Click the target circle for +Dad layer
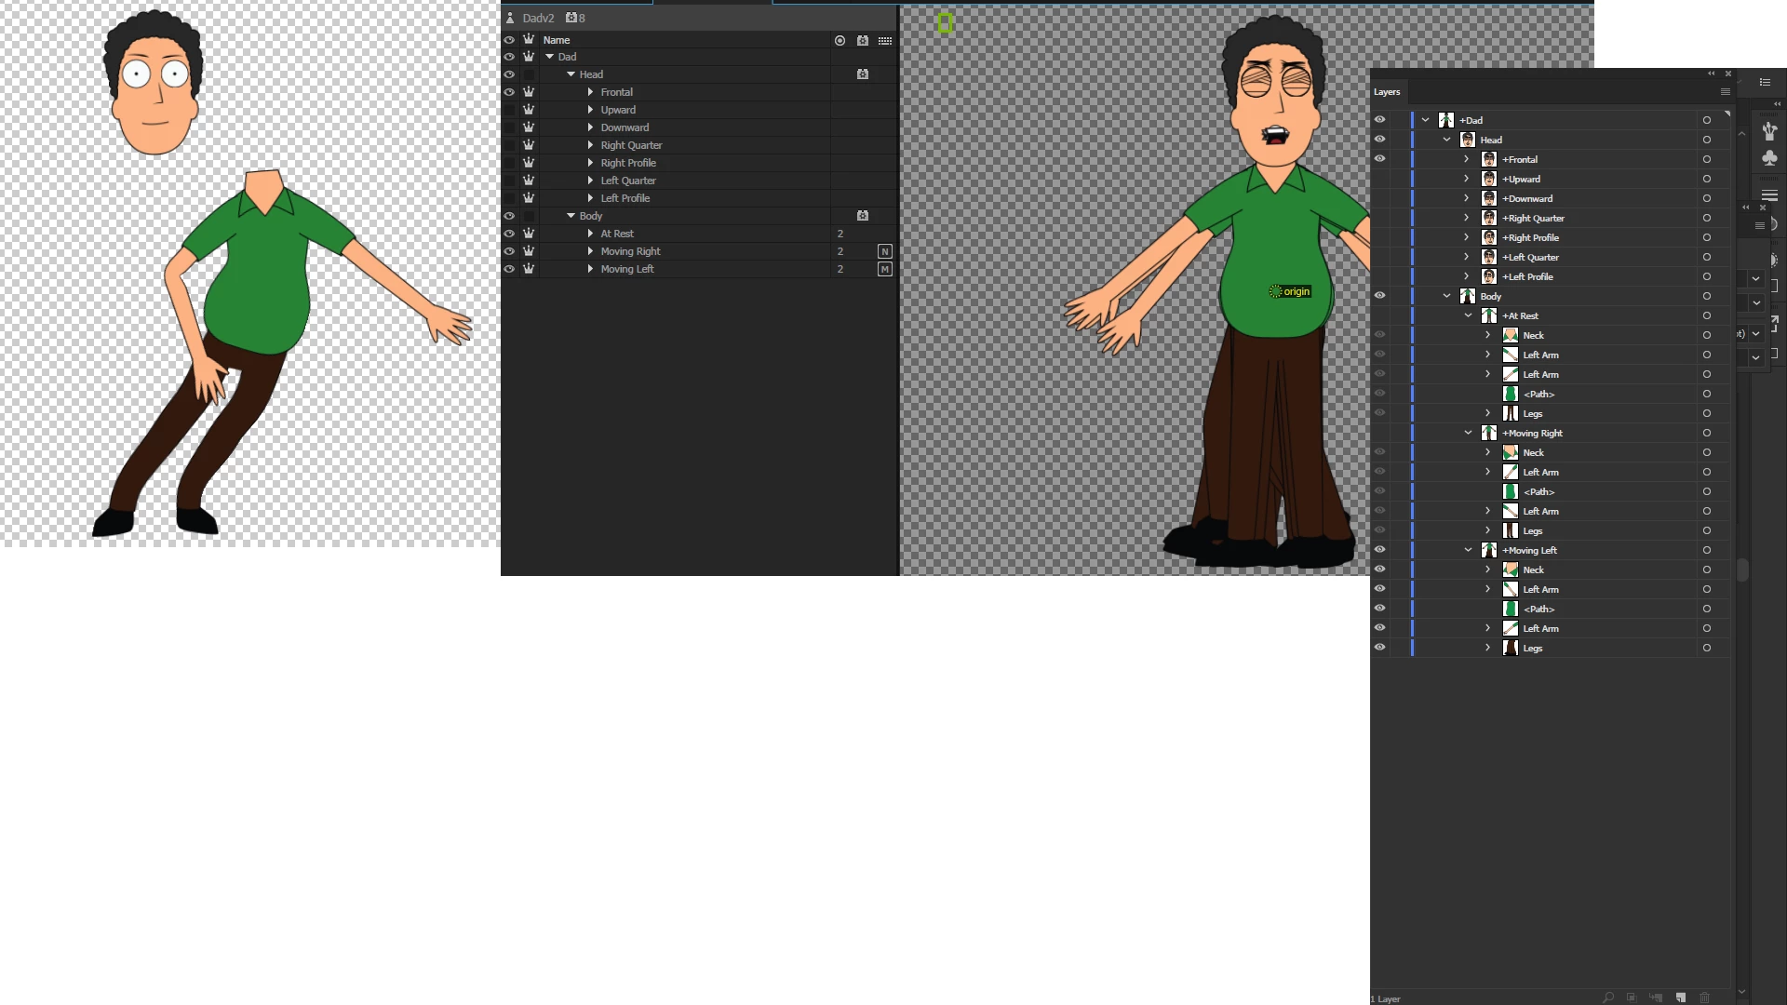 point(1707,120)
